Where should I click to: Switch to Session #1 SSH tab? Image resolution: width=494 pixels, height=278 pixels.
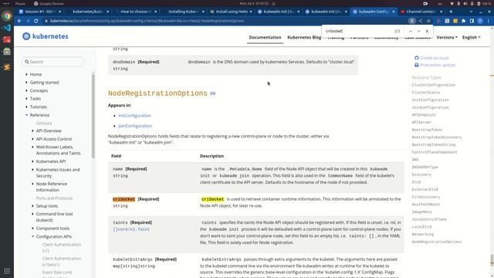point(39,12)
